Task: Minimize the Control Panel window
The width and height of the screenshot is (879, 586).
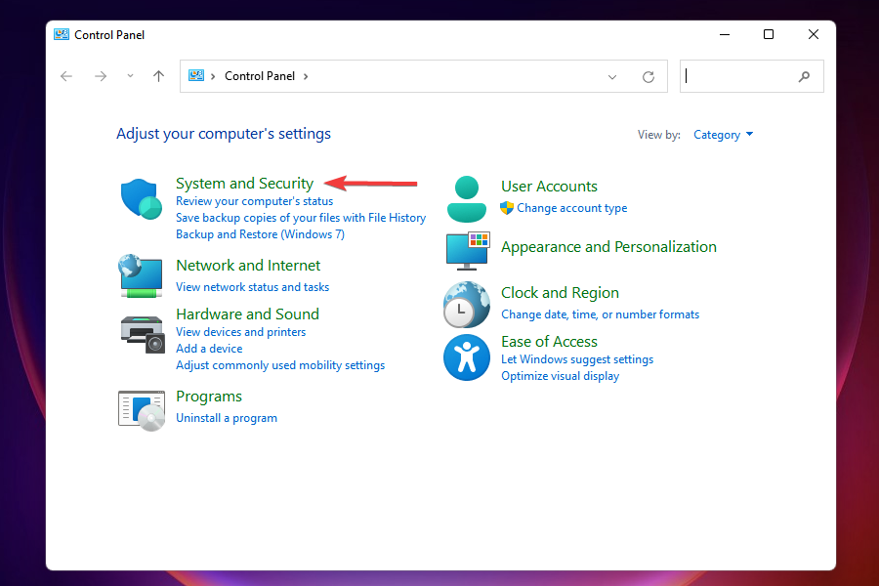Action: click(x=725, y=35)
